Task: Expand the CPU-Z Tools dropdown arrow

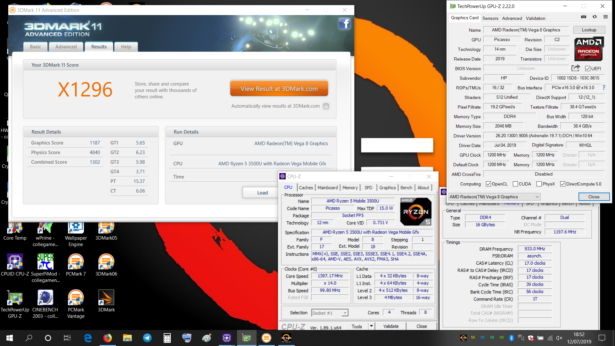Action: (x=371, y=326)
